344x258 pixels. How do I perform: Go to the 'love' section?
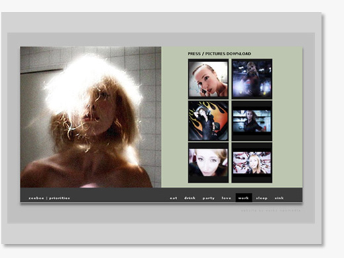pos(226,198)
